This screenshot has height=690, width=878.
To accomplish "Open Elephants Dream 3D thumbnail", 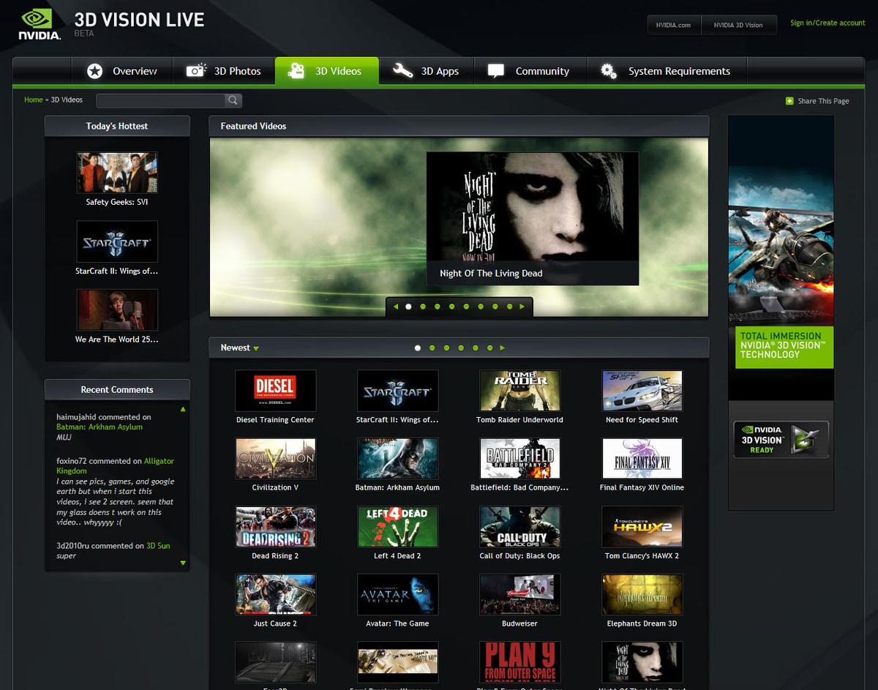I will (x=642, y=594).
